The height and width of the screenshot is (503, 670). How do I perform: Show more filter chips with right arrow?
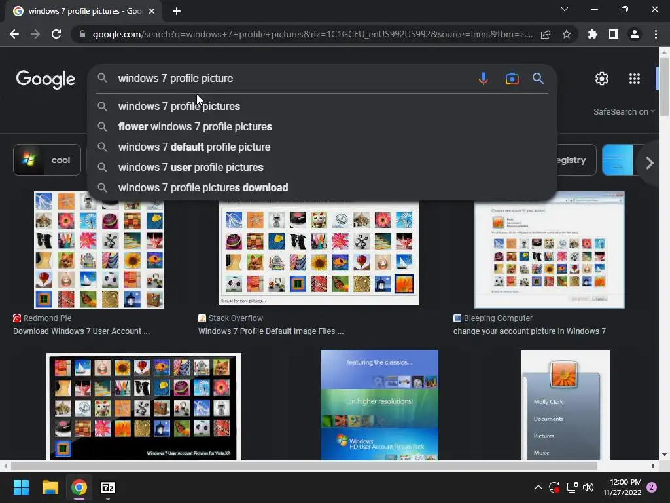(650, 163)
